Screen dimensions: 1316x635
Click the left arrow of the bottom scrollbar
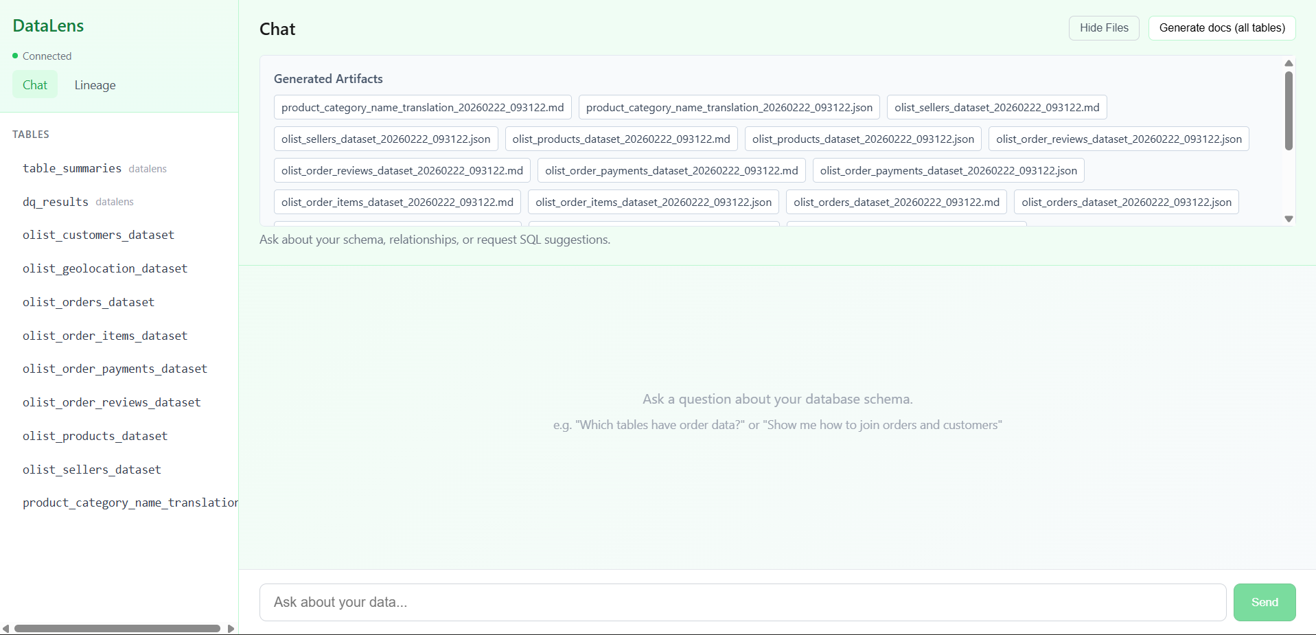pyautogui.click(x=6, y=628)
